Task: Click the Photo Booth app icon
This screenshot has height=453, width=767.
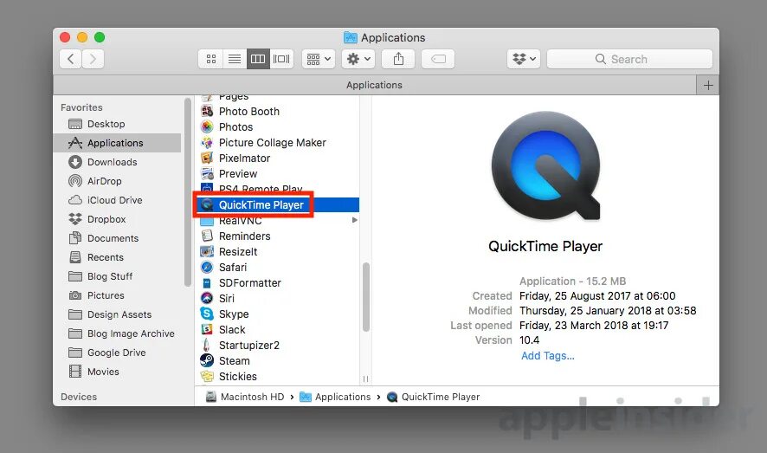Action: pyautogui.click(x=207, y=111)
